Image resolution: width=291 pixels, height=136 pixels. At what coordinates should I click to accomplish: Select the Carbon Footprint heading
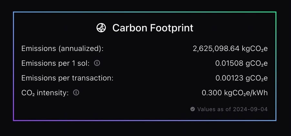click(x=153, y=28)
